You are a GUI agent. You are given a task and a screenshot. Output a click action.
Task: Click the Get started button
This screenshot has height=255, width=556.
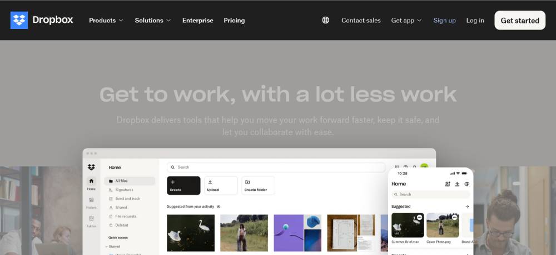coord(520,20)
